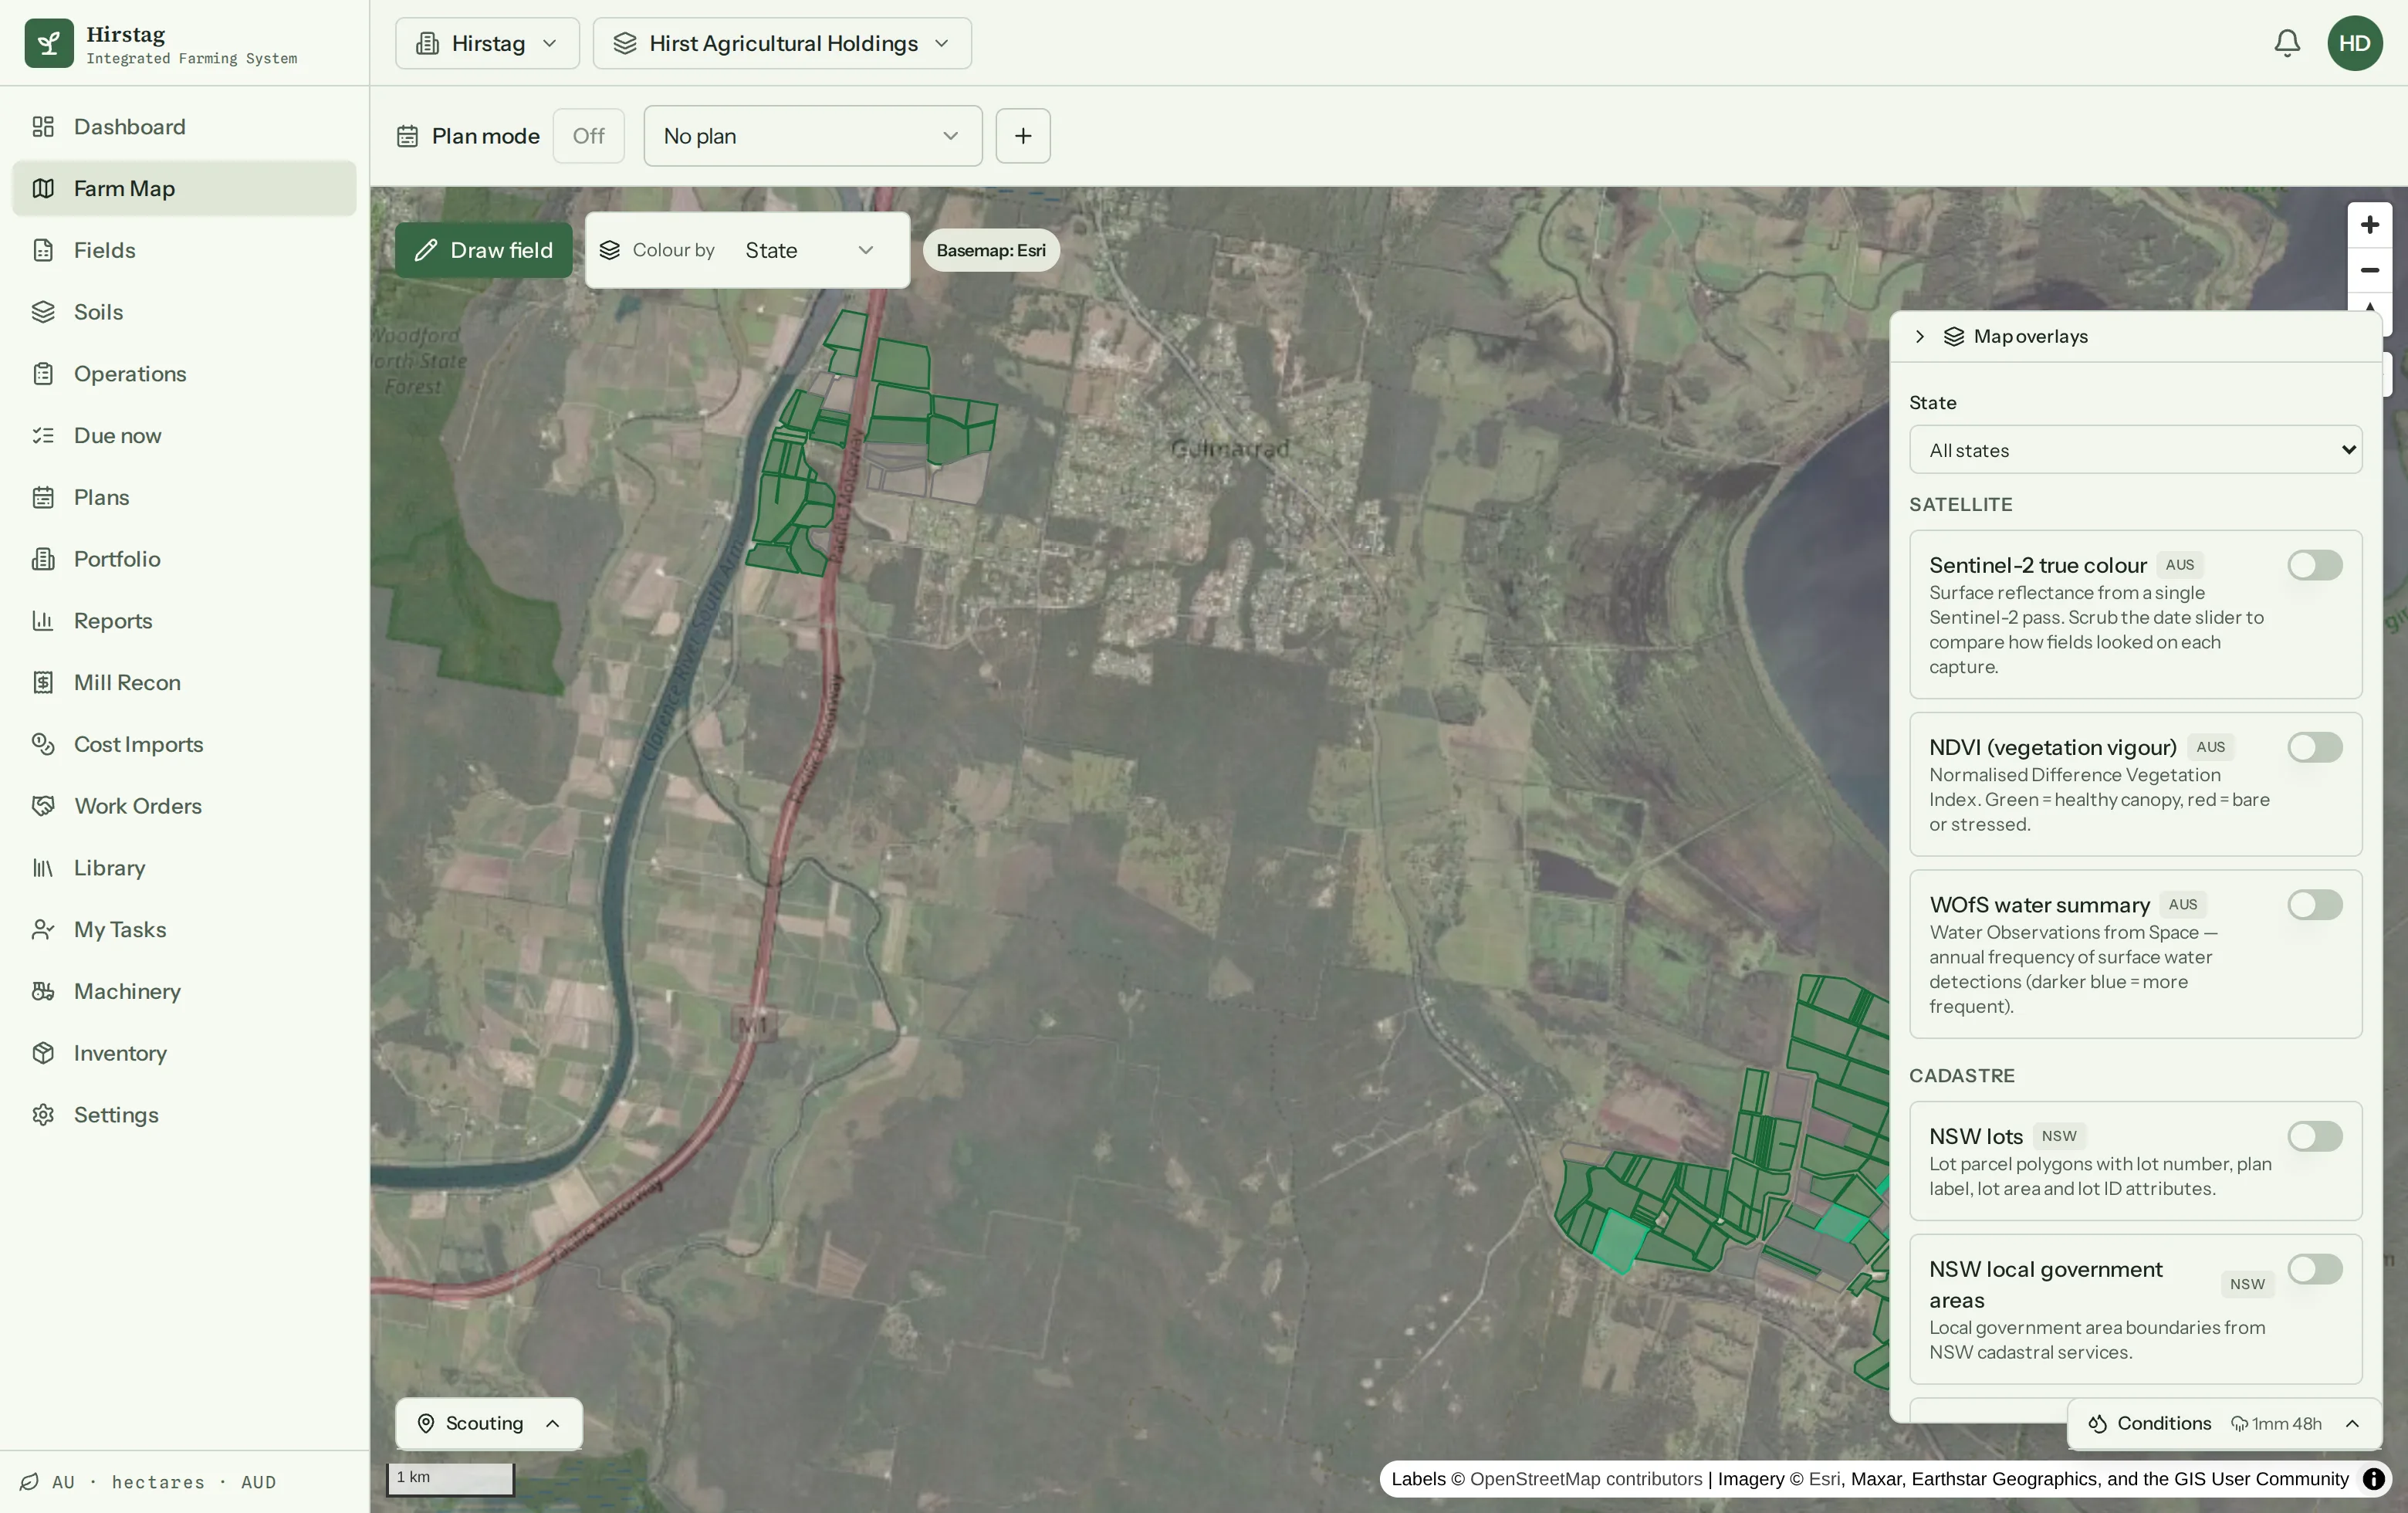Click the Map overlays layers icon
Screen dimensions: 2408x1513
coord(1953,337)
